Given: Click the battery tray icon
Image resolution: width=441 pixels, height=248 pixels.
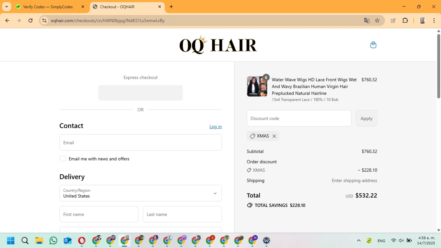Looking at the screenshot, I should point(409,241).
